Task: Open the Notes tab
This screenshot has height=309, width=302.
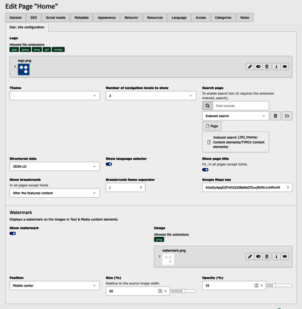Action: (244, 18)
